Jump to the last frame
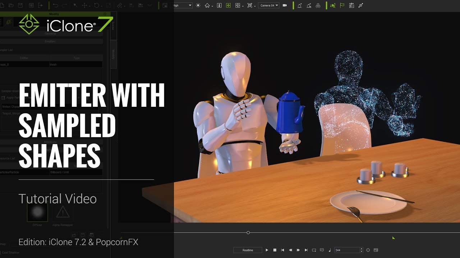 (x=306, y=250)
